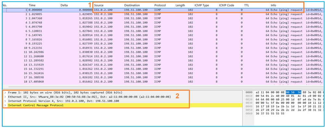
Task: Select packet 5 at time 4.093790
Action: coord(163,27)
